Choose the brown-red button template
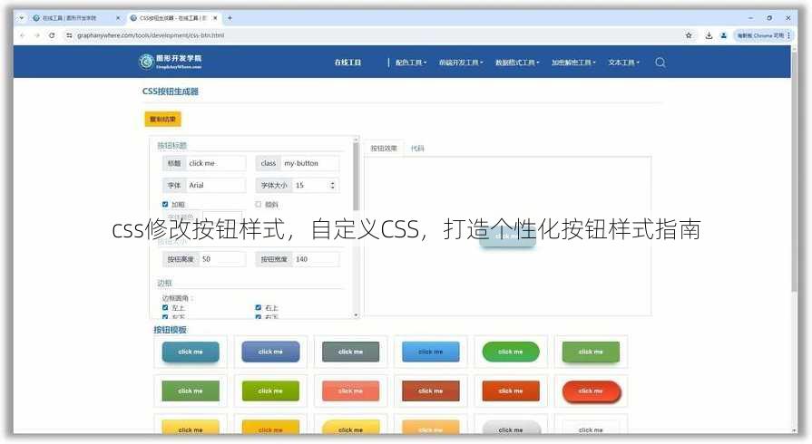Image resolution: width=812 pixels, height=444 pixels. (430, 391)
